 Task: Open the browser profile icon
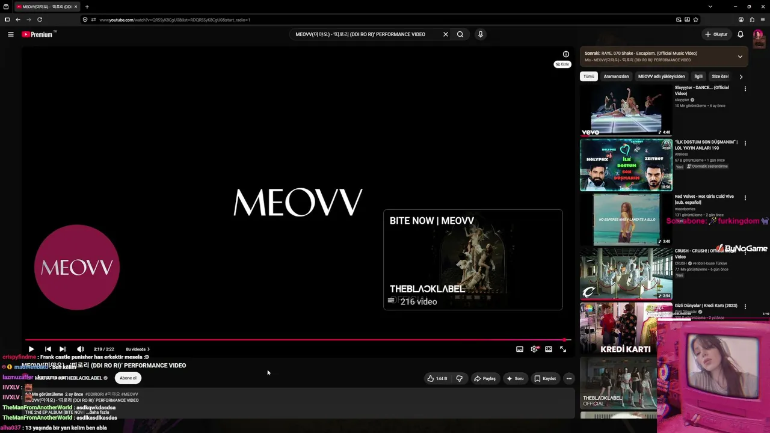tap(741, 19)
